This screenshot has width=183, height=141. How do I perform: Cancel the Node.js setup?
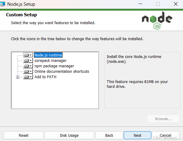tap(165, 135)
